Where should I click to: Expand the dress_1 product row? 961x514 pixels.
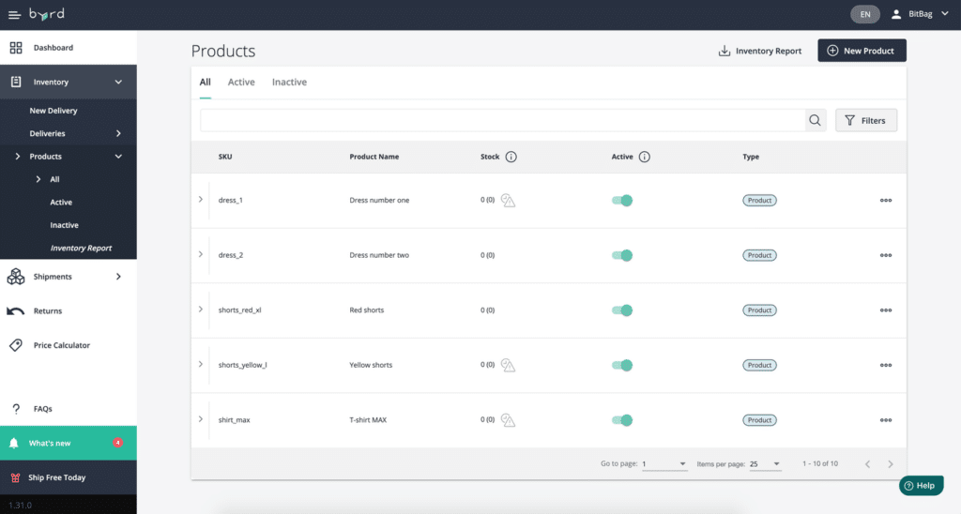201,200
